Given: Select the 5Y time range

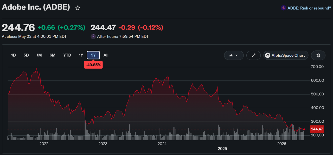Looking at the screenshot, I should (93, 55).
